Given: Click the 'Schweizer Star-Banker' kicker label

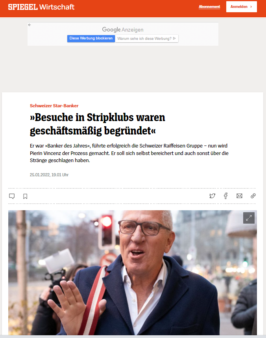Looking at the screenshot, I should pyautogui.click(x=54, y=106).
